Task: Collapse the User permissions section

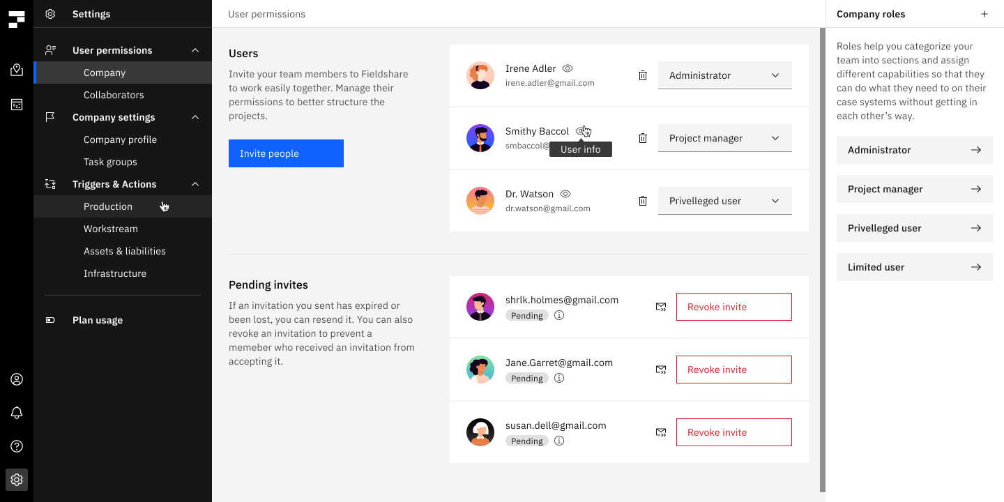Action: pyautogui.click(x=195, y=50)
